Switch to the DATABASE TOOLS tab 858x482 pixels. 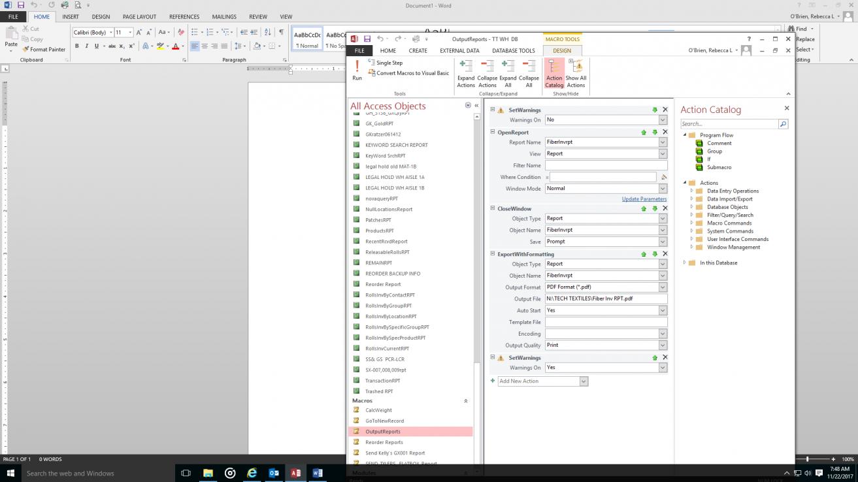513,50
